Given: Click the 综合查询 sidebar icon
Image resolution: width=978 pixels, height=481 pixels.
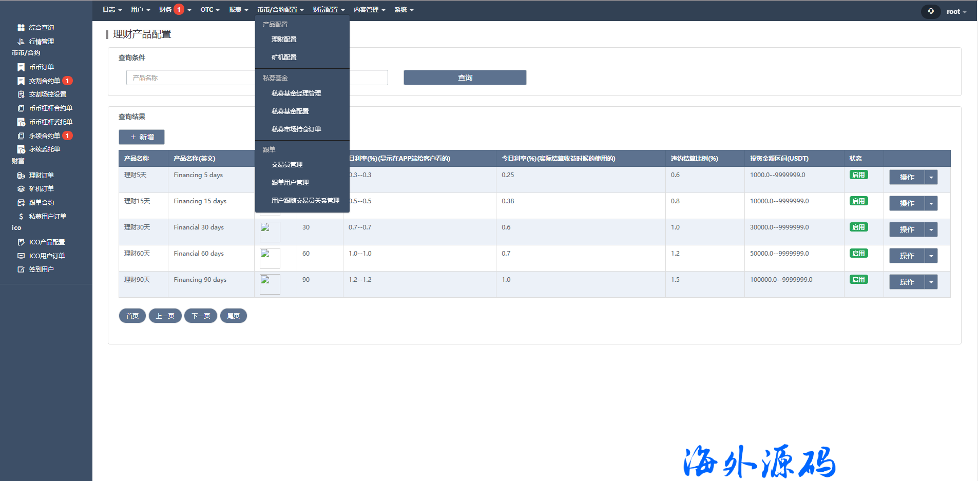Looking at the screenshot, I should (21, 28).
